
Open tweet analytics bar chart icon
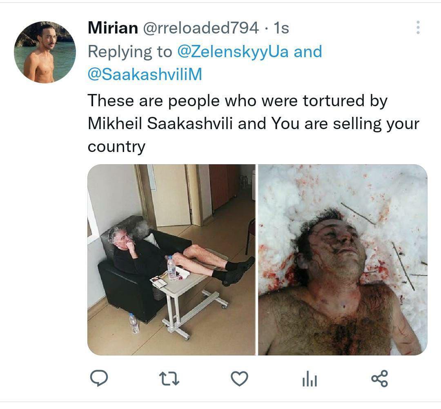310,379
